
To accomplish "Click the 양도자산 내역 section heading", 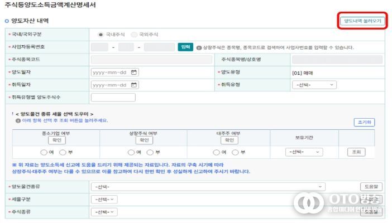I will [30, 21].
